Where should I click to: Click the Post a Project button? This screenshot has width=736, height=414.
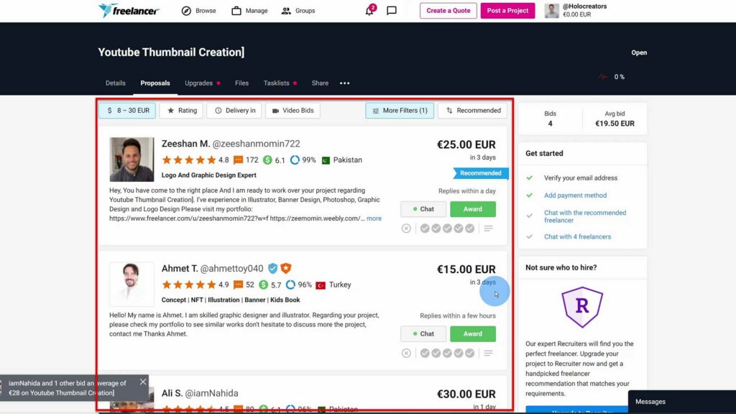coord(507,10)
